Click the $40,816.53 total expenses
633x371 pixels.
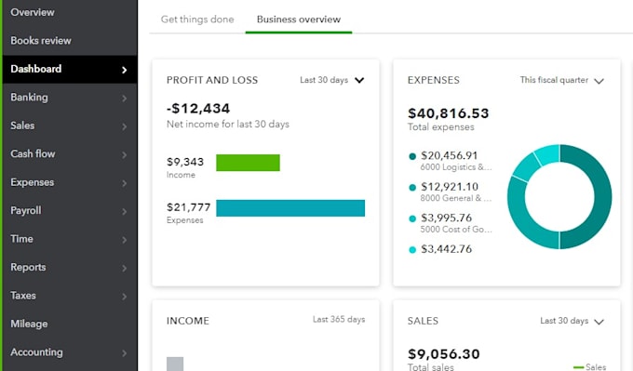tap(448, 113)
